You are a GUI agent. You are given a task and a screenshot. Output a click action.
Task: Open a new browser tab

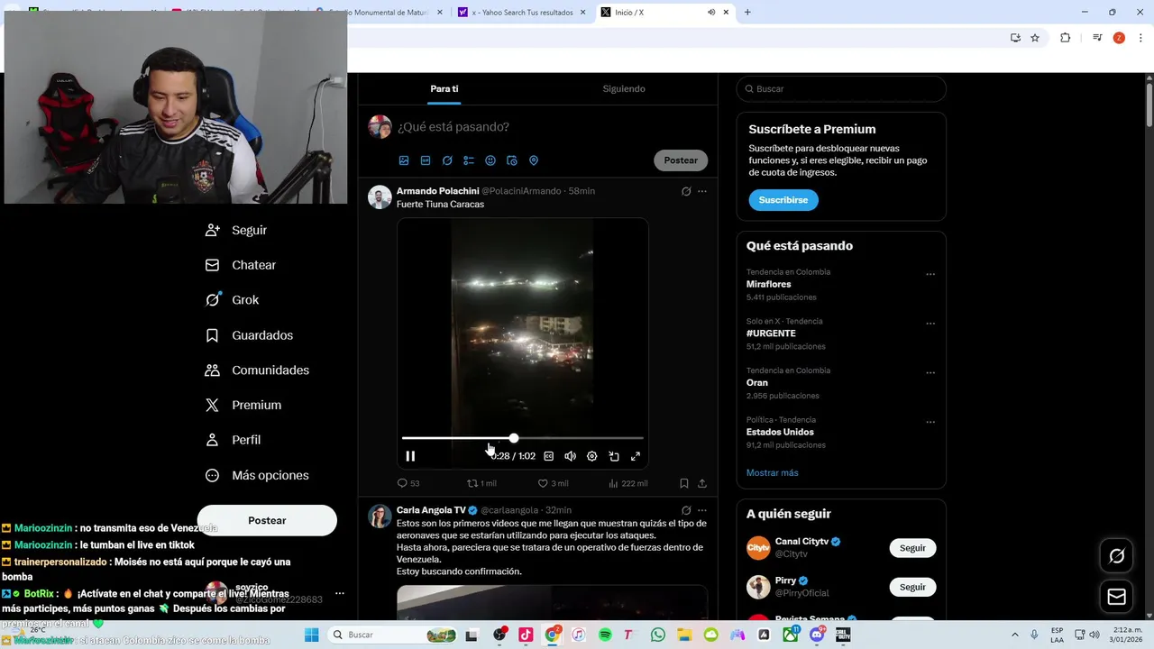pos(747,13)
